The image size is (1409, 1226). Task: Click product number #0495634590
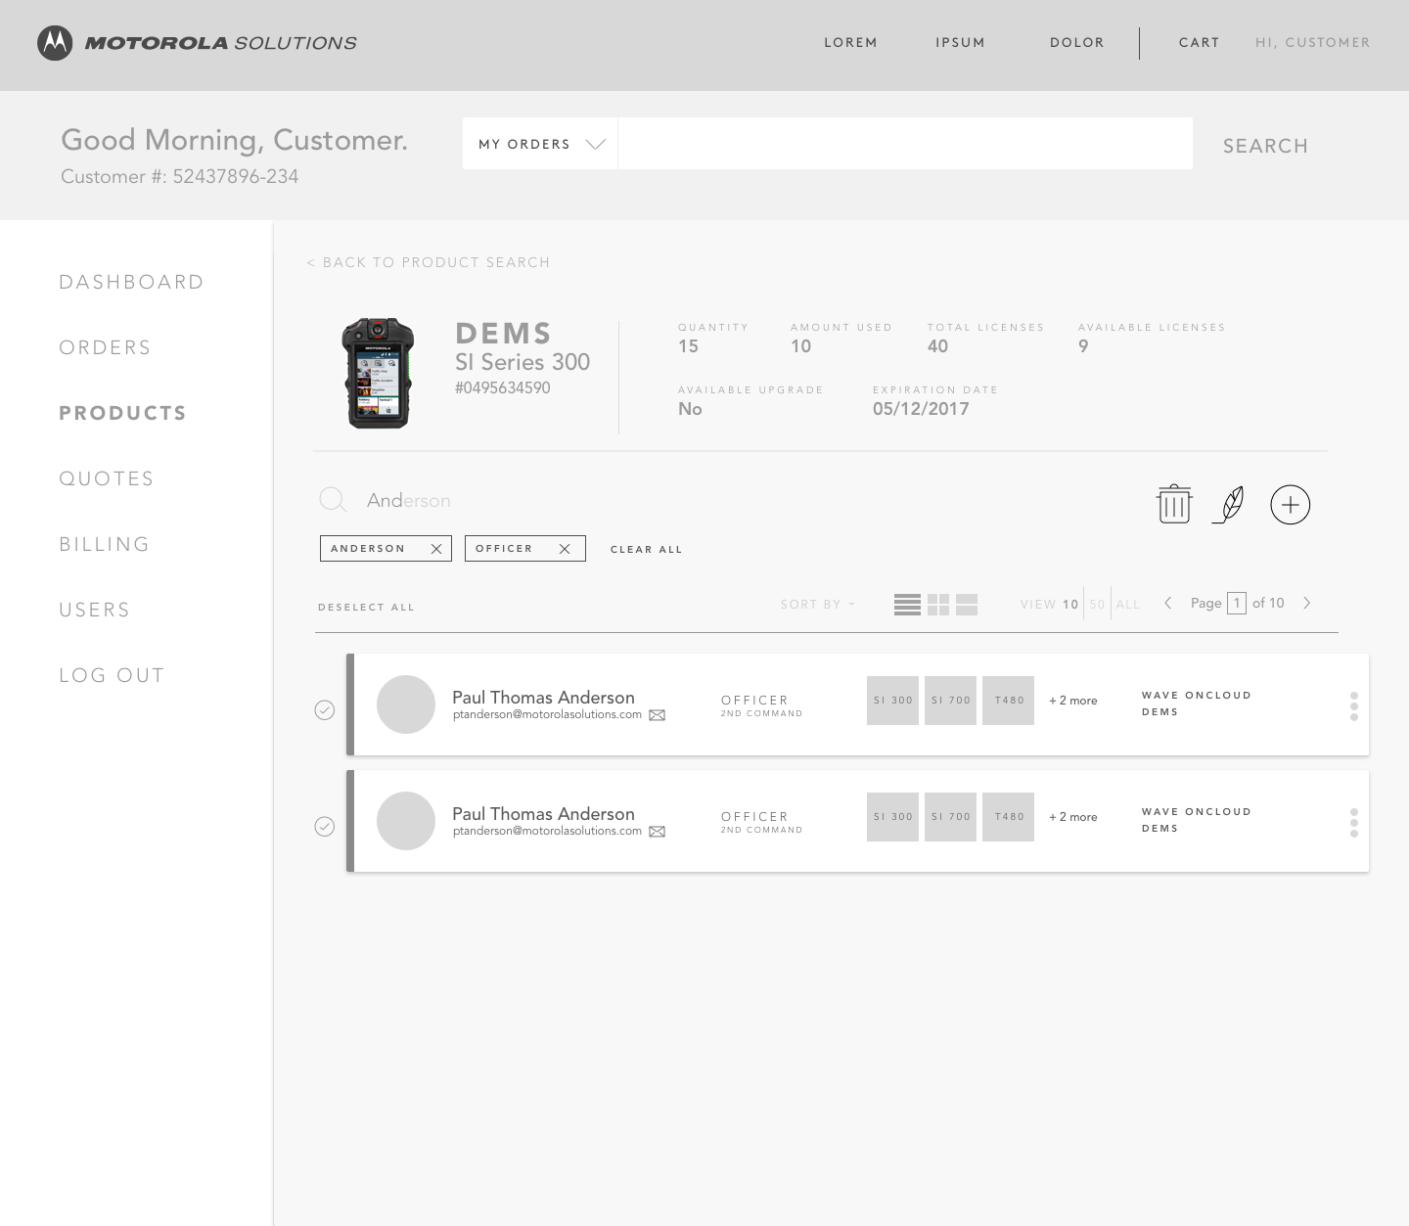503,388
